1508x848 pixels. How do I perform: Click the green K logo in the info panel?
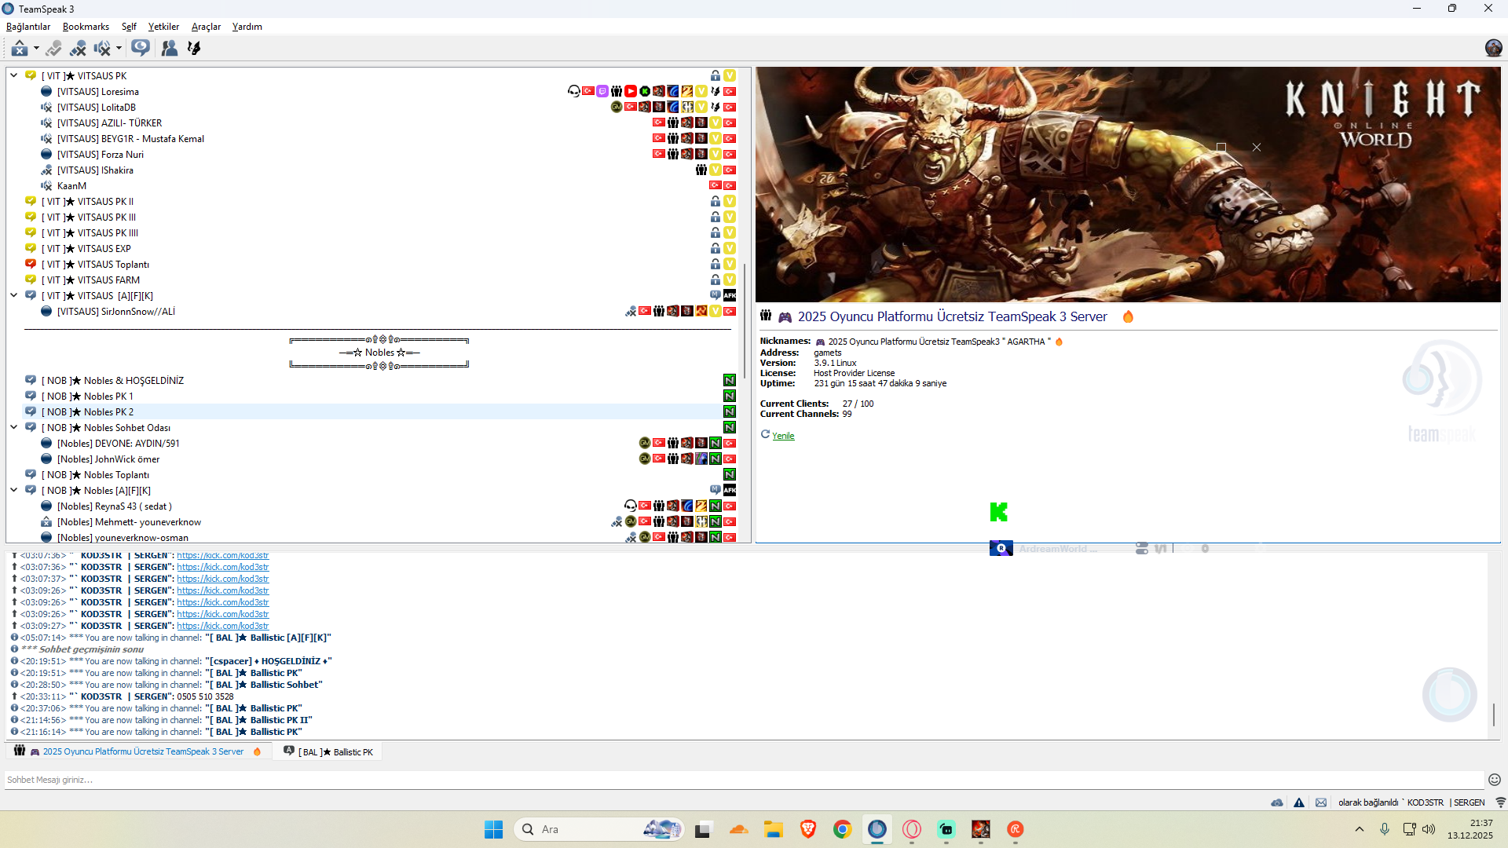click(998, 512)
